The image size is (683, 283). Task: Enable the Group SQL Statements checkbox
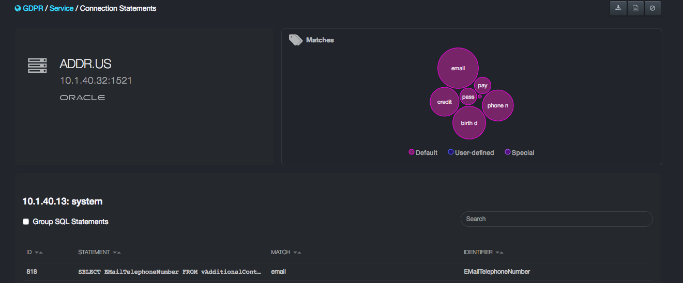26,222
